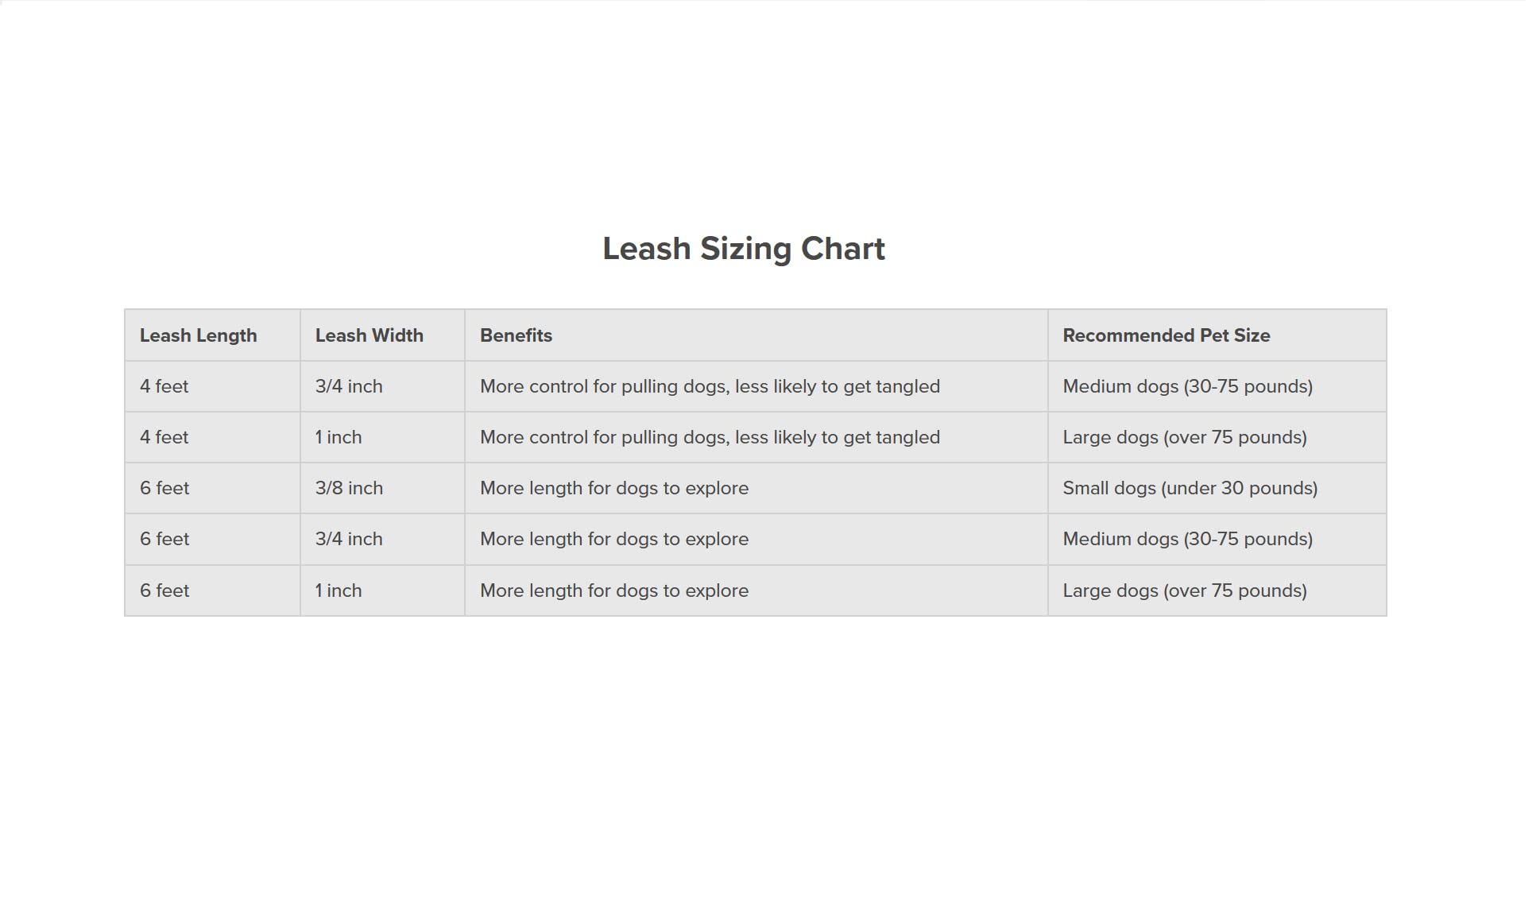Image resolution: width=1540 pixels, height=906 pixels.
Task: Click the "Leash Sizing Chart" heading
Action: (x=743, y=249)
